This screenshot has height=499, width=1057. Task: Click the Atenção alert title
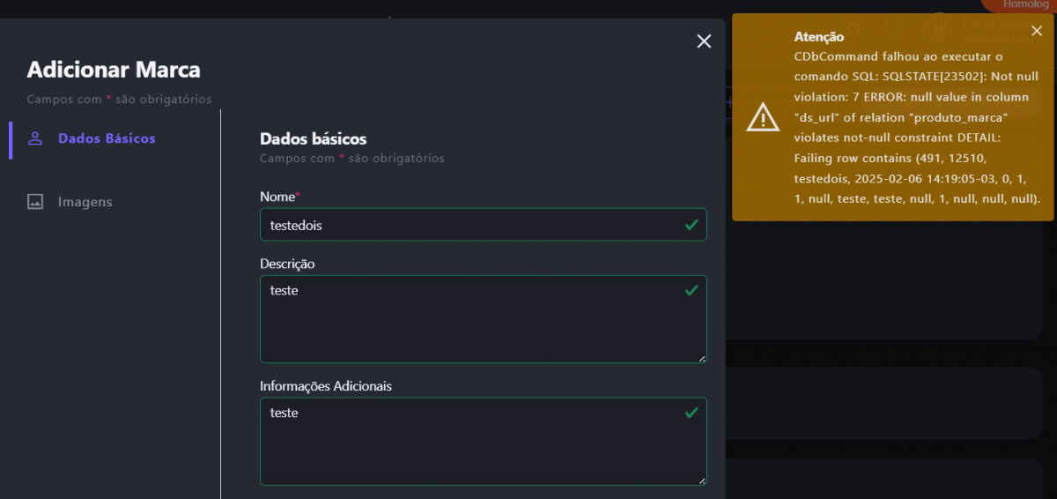coord(818,37)
